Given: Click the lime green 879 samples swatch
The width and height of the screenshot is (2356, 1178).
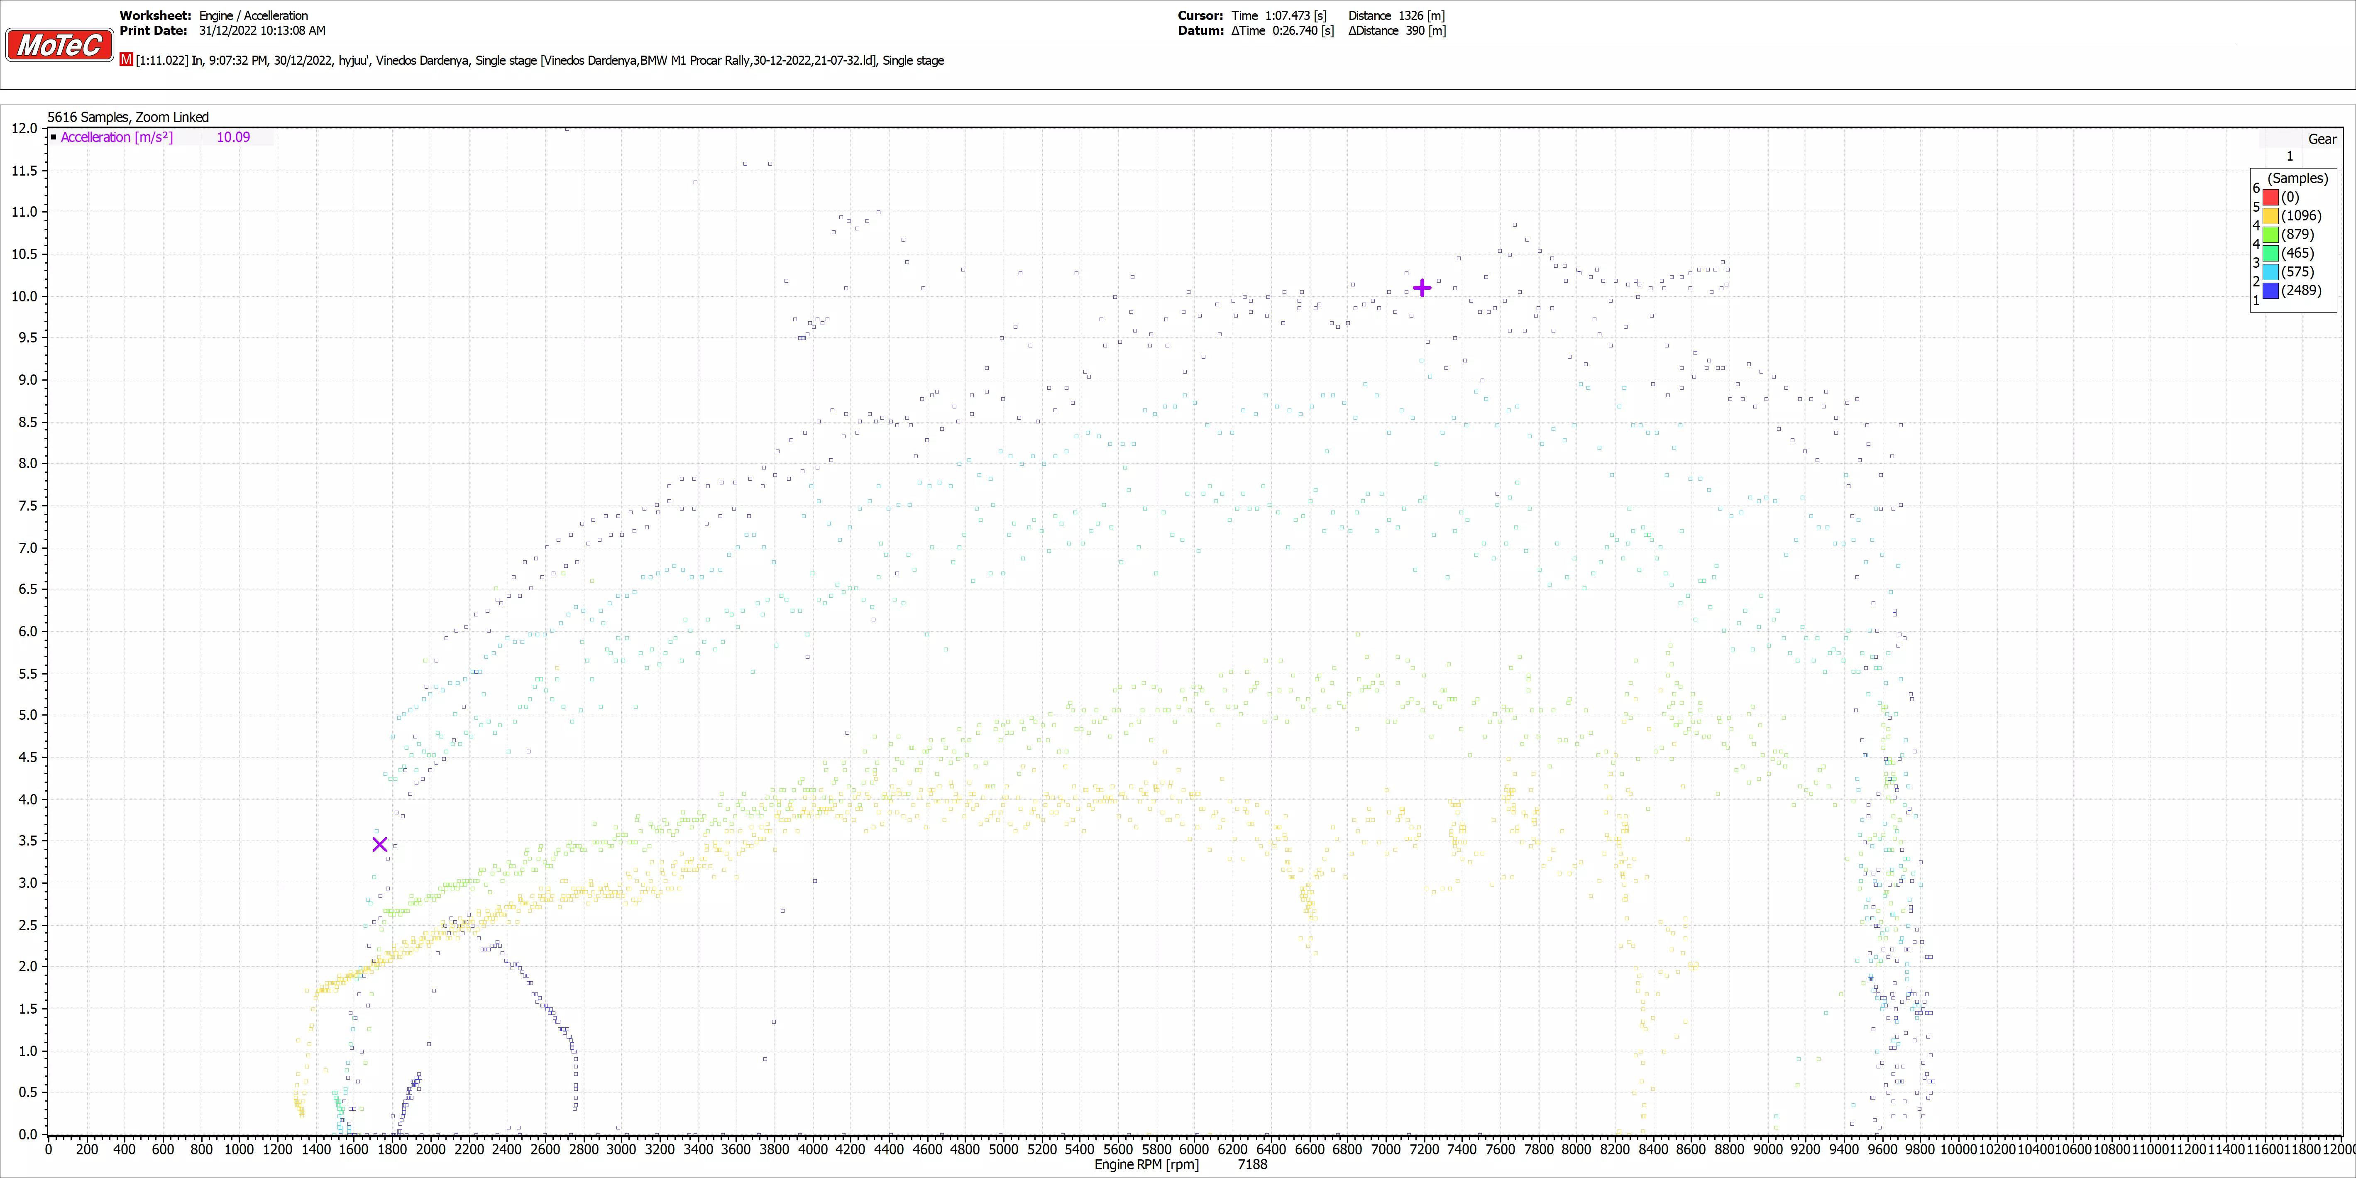Looking at the screenshot, I should click(x=2270, y=234).
